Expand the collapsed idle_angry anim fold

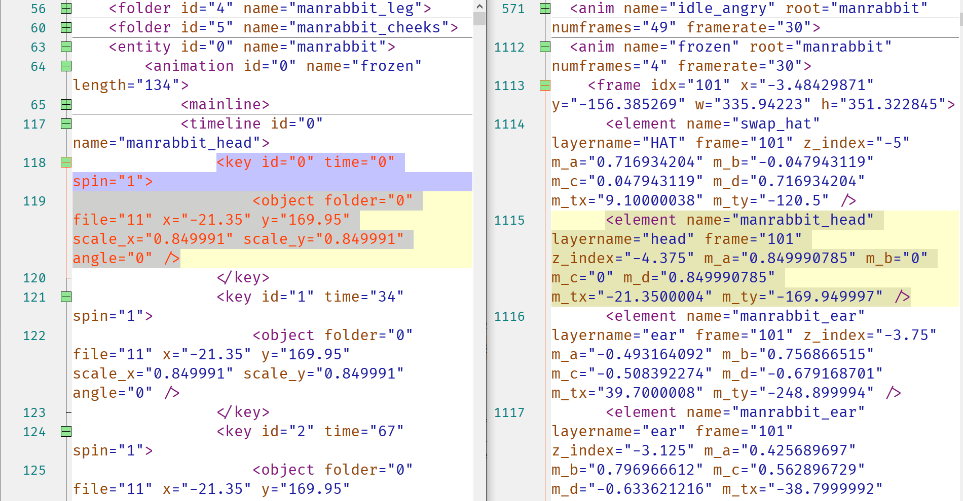point(545,9)
